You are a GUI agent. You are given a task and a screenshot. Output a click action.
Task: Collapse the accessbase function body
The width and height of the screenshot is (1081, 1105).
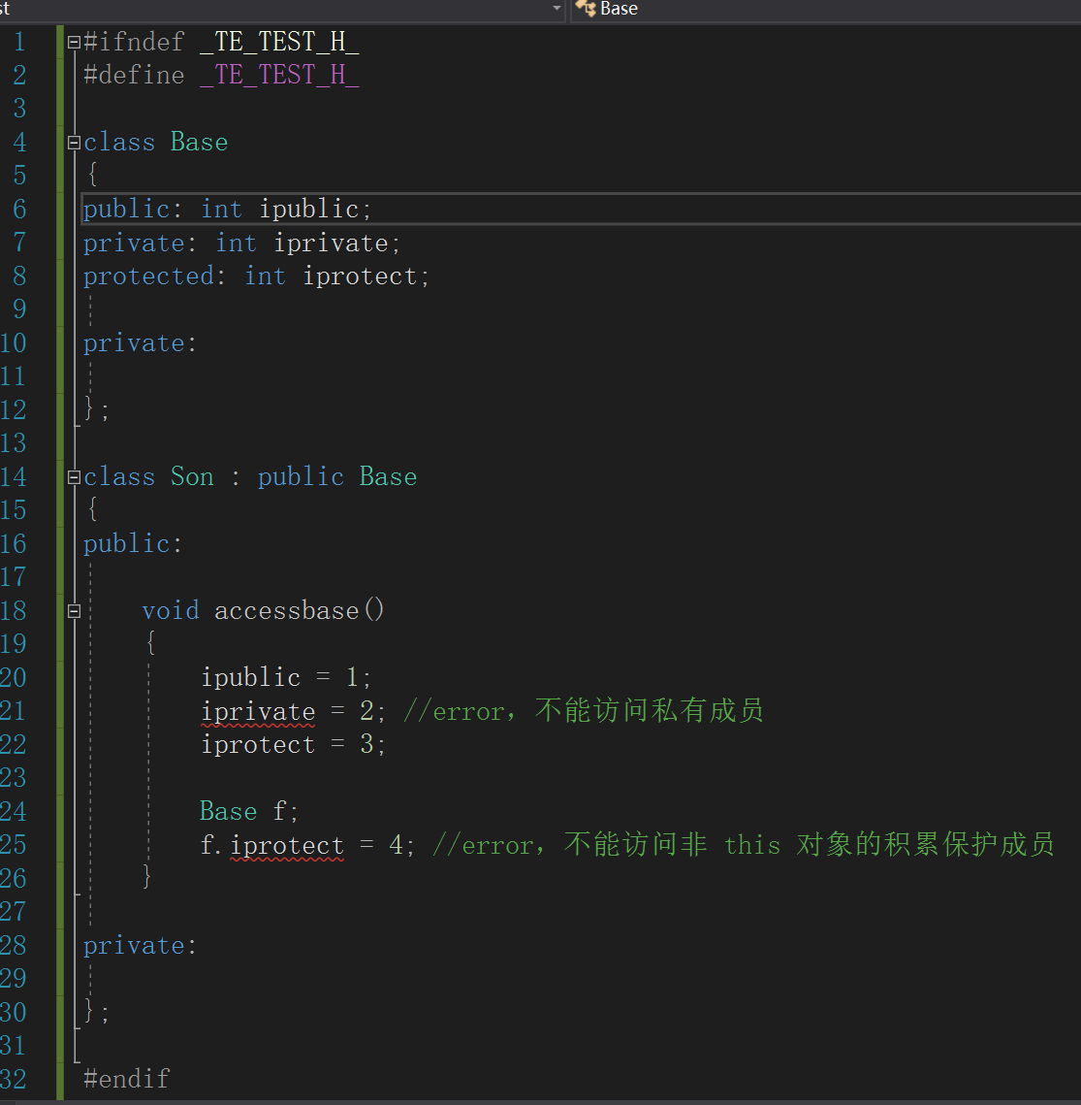(x=73, y=610)
